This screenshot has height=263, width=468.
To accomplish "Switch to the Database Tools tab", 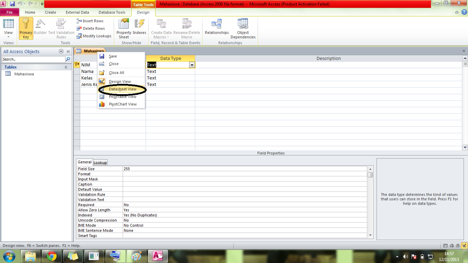I will point(112,12).
